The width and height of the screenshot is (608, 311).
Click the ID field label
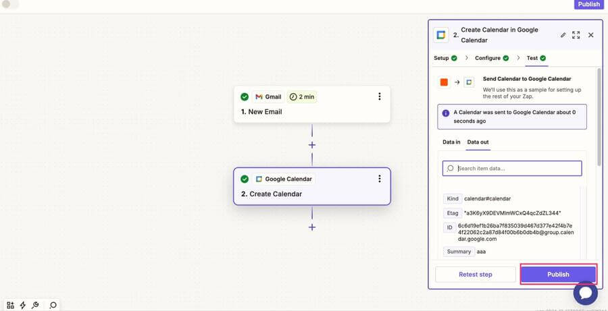449,228
